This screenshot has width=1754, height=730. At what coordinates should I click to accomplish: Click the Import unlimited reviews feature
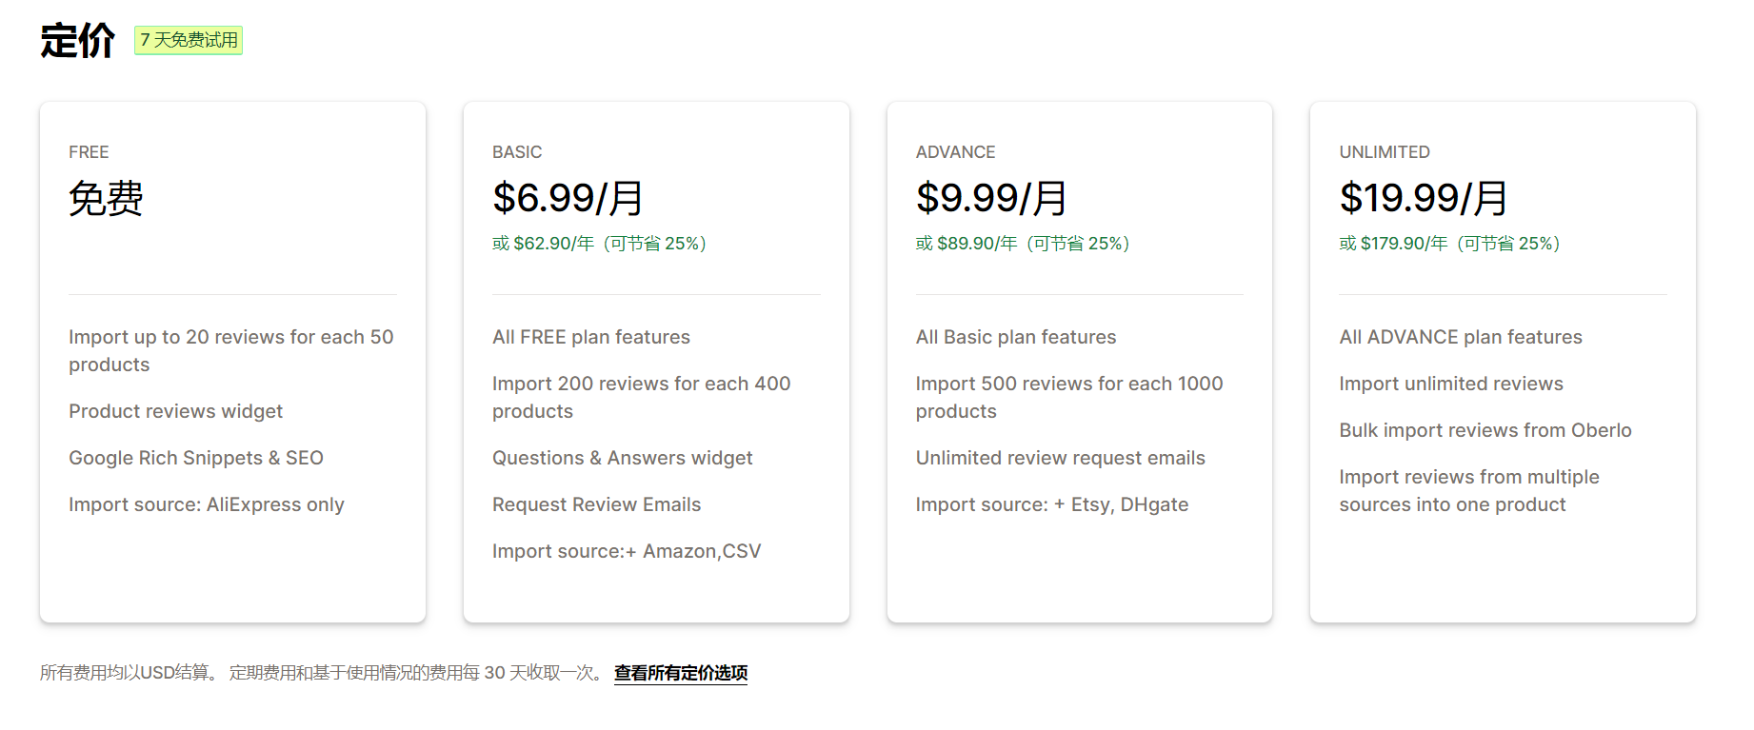click(x=1450, y=384)
